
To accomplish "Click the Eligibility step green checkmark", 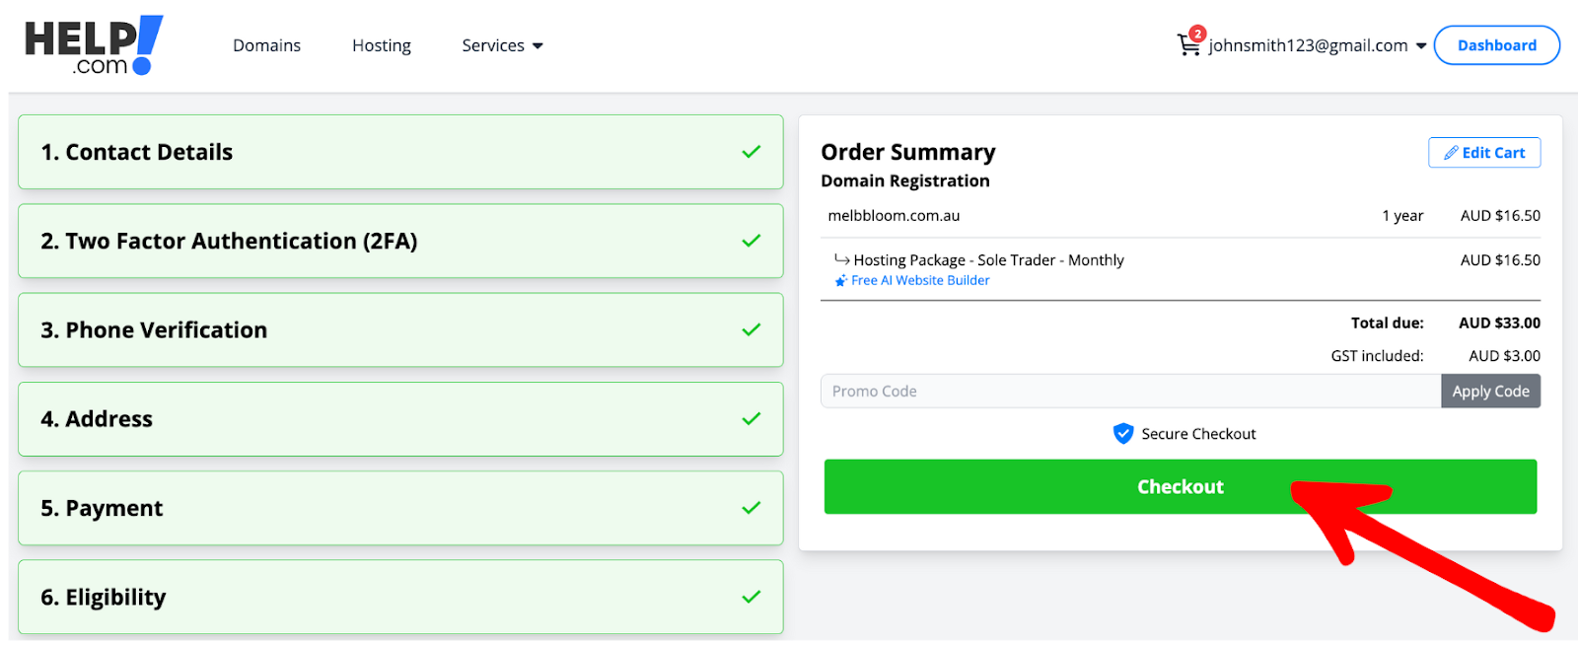I will (x=751, y=597).
